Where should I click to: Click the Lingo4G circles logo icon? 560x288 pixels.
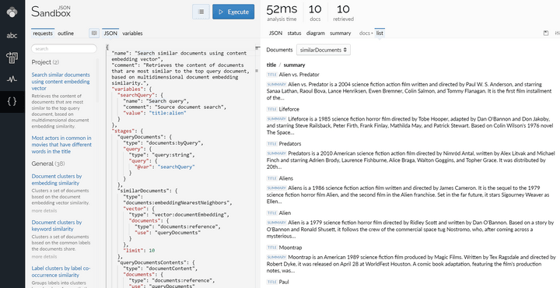pyautogui.click(x=12, y=12)
